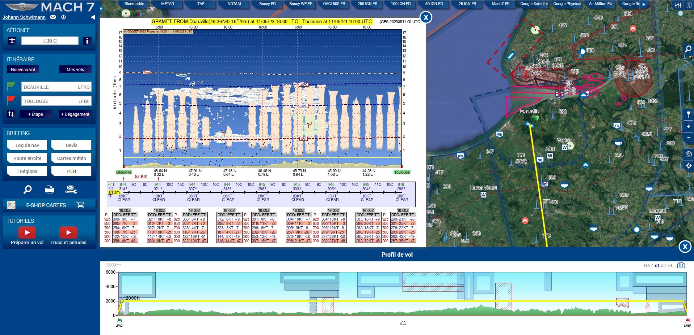Screen dimensions: 694x335
Task: Select the Google Physical map tab
Action: 567,4
